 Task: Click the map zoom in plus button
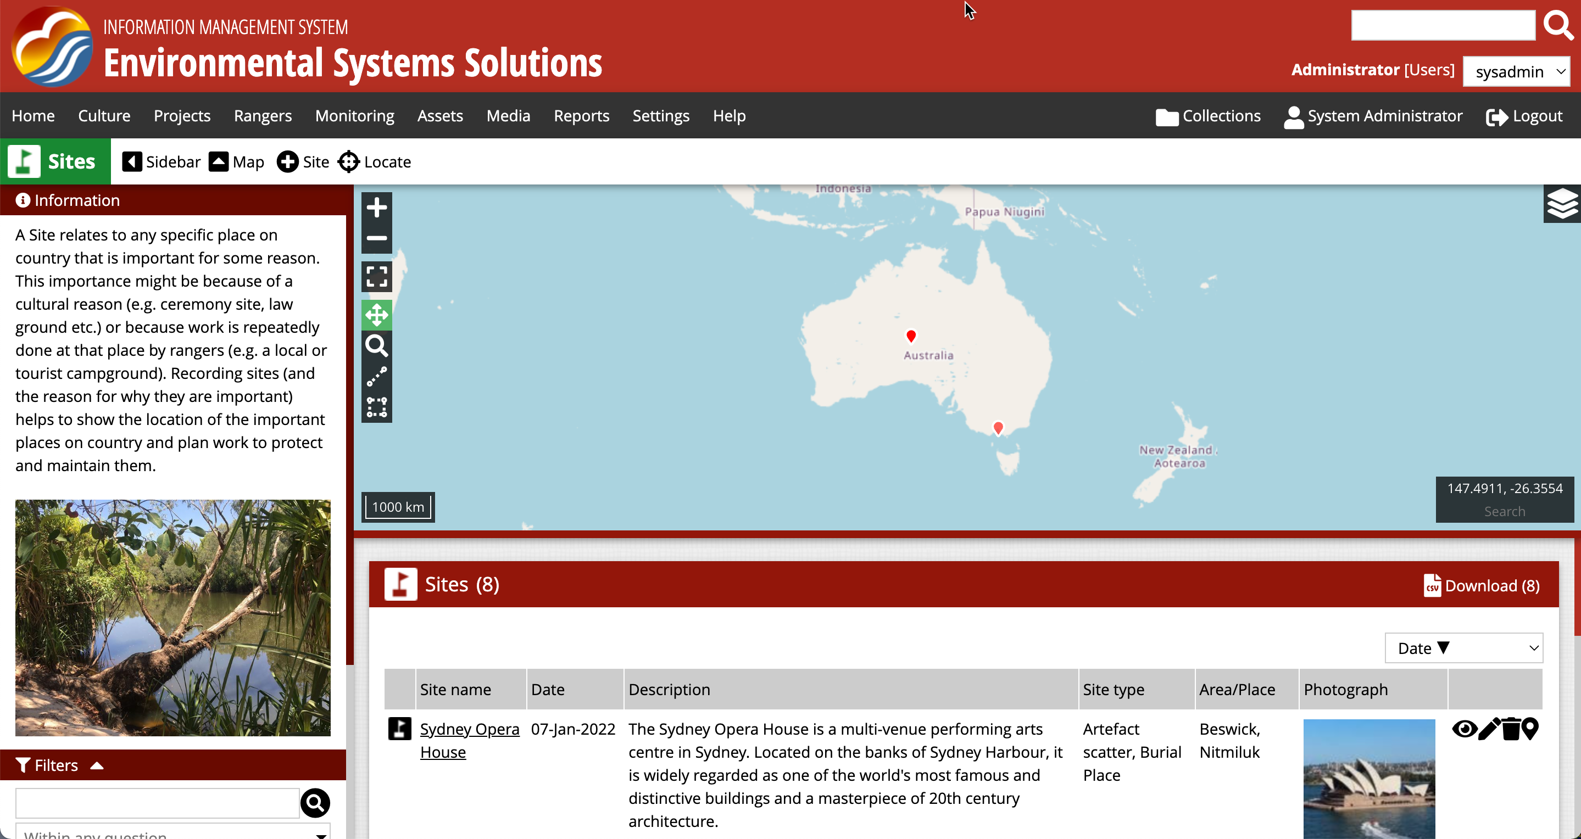click(376, 208)
